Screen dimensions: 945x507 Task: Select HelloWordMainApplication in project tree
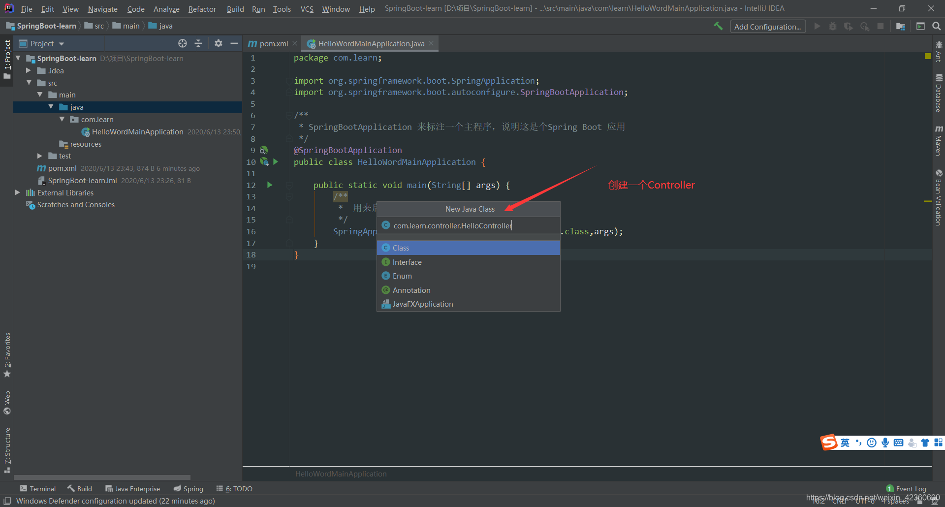click(137, 131)
